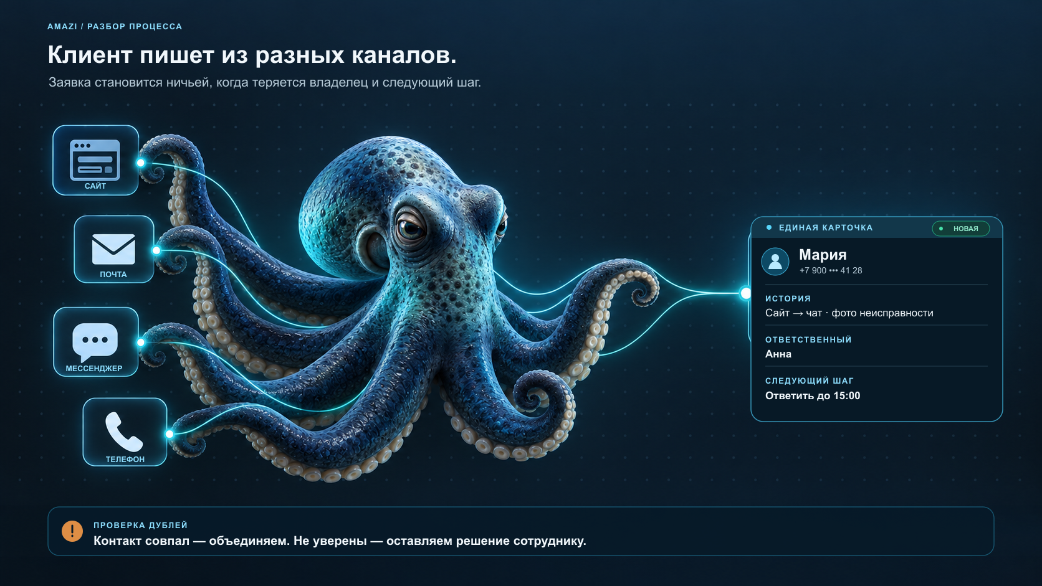Click the Единая карточка header title

(x=826, y=228)
